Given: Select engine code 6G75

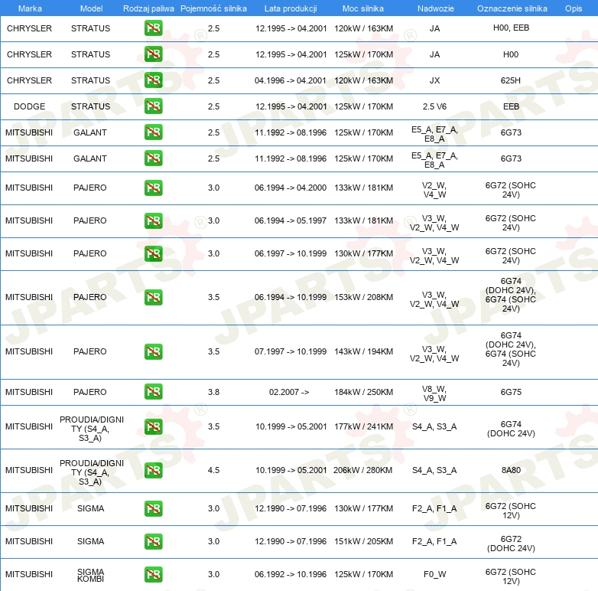Looking at the screenshot, I should (511, 392).
